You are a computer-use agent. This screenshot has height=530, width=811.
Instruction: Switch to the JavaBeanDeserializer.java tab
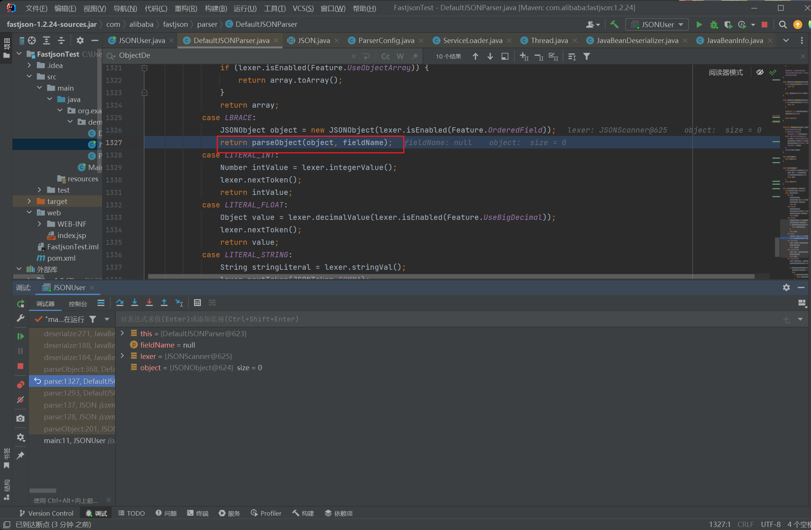637,40
